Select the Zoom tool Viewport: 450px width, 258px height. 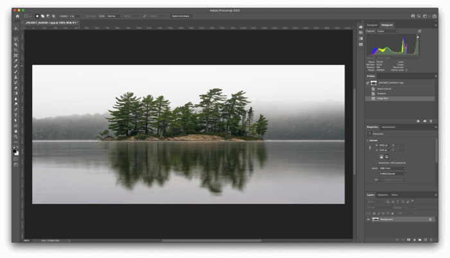[x=16, y=136]
